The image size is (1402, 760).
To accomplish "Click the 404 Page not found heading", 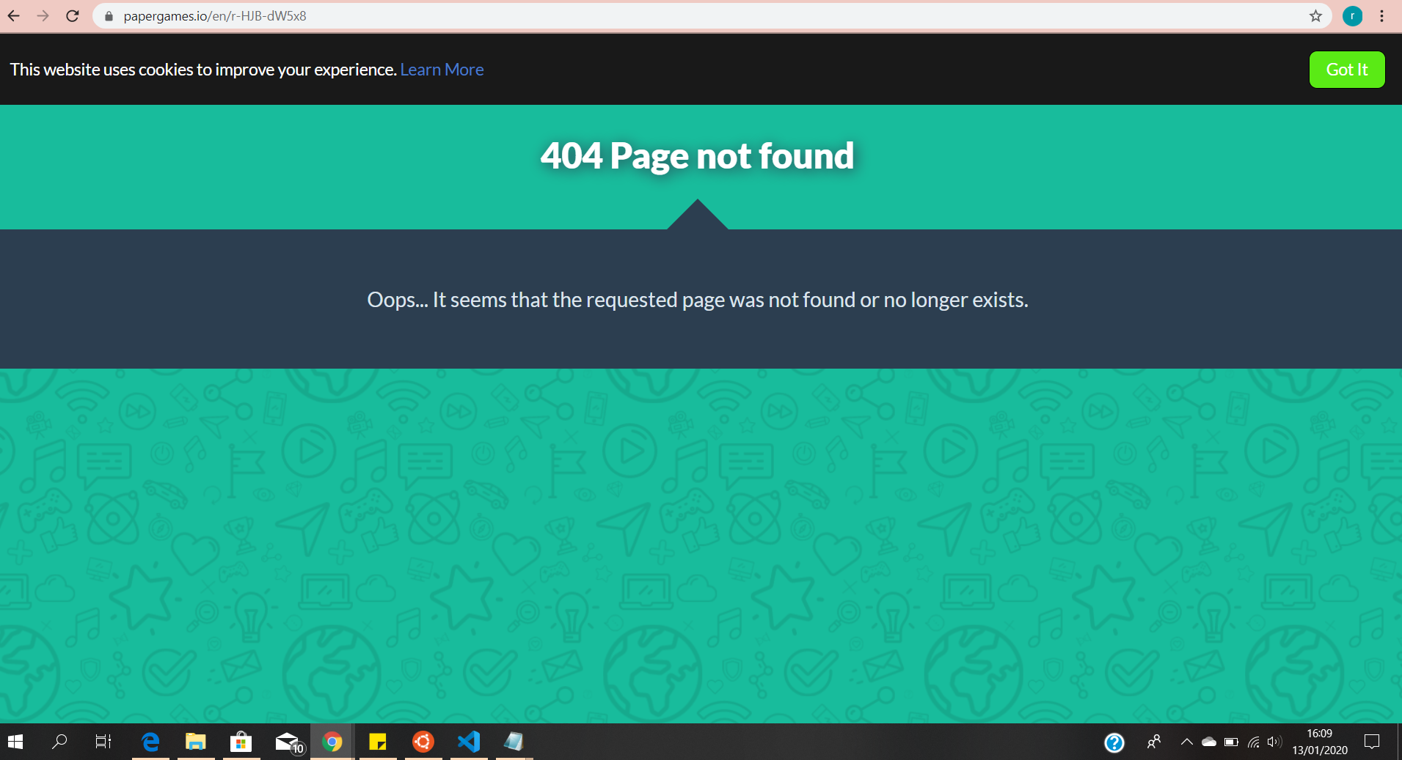I will coord(697,156).
